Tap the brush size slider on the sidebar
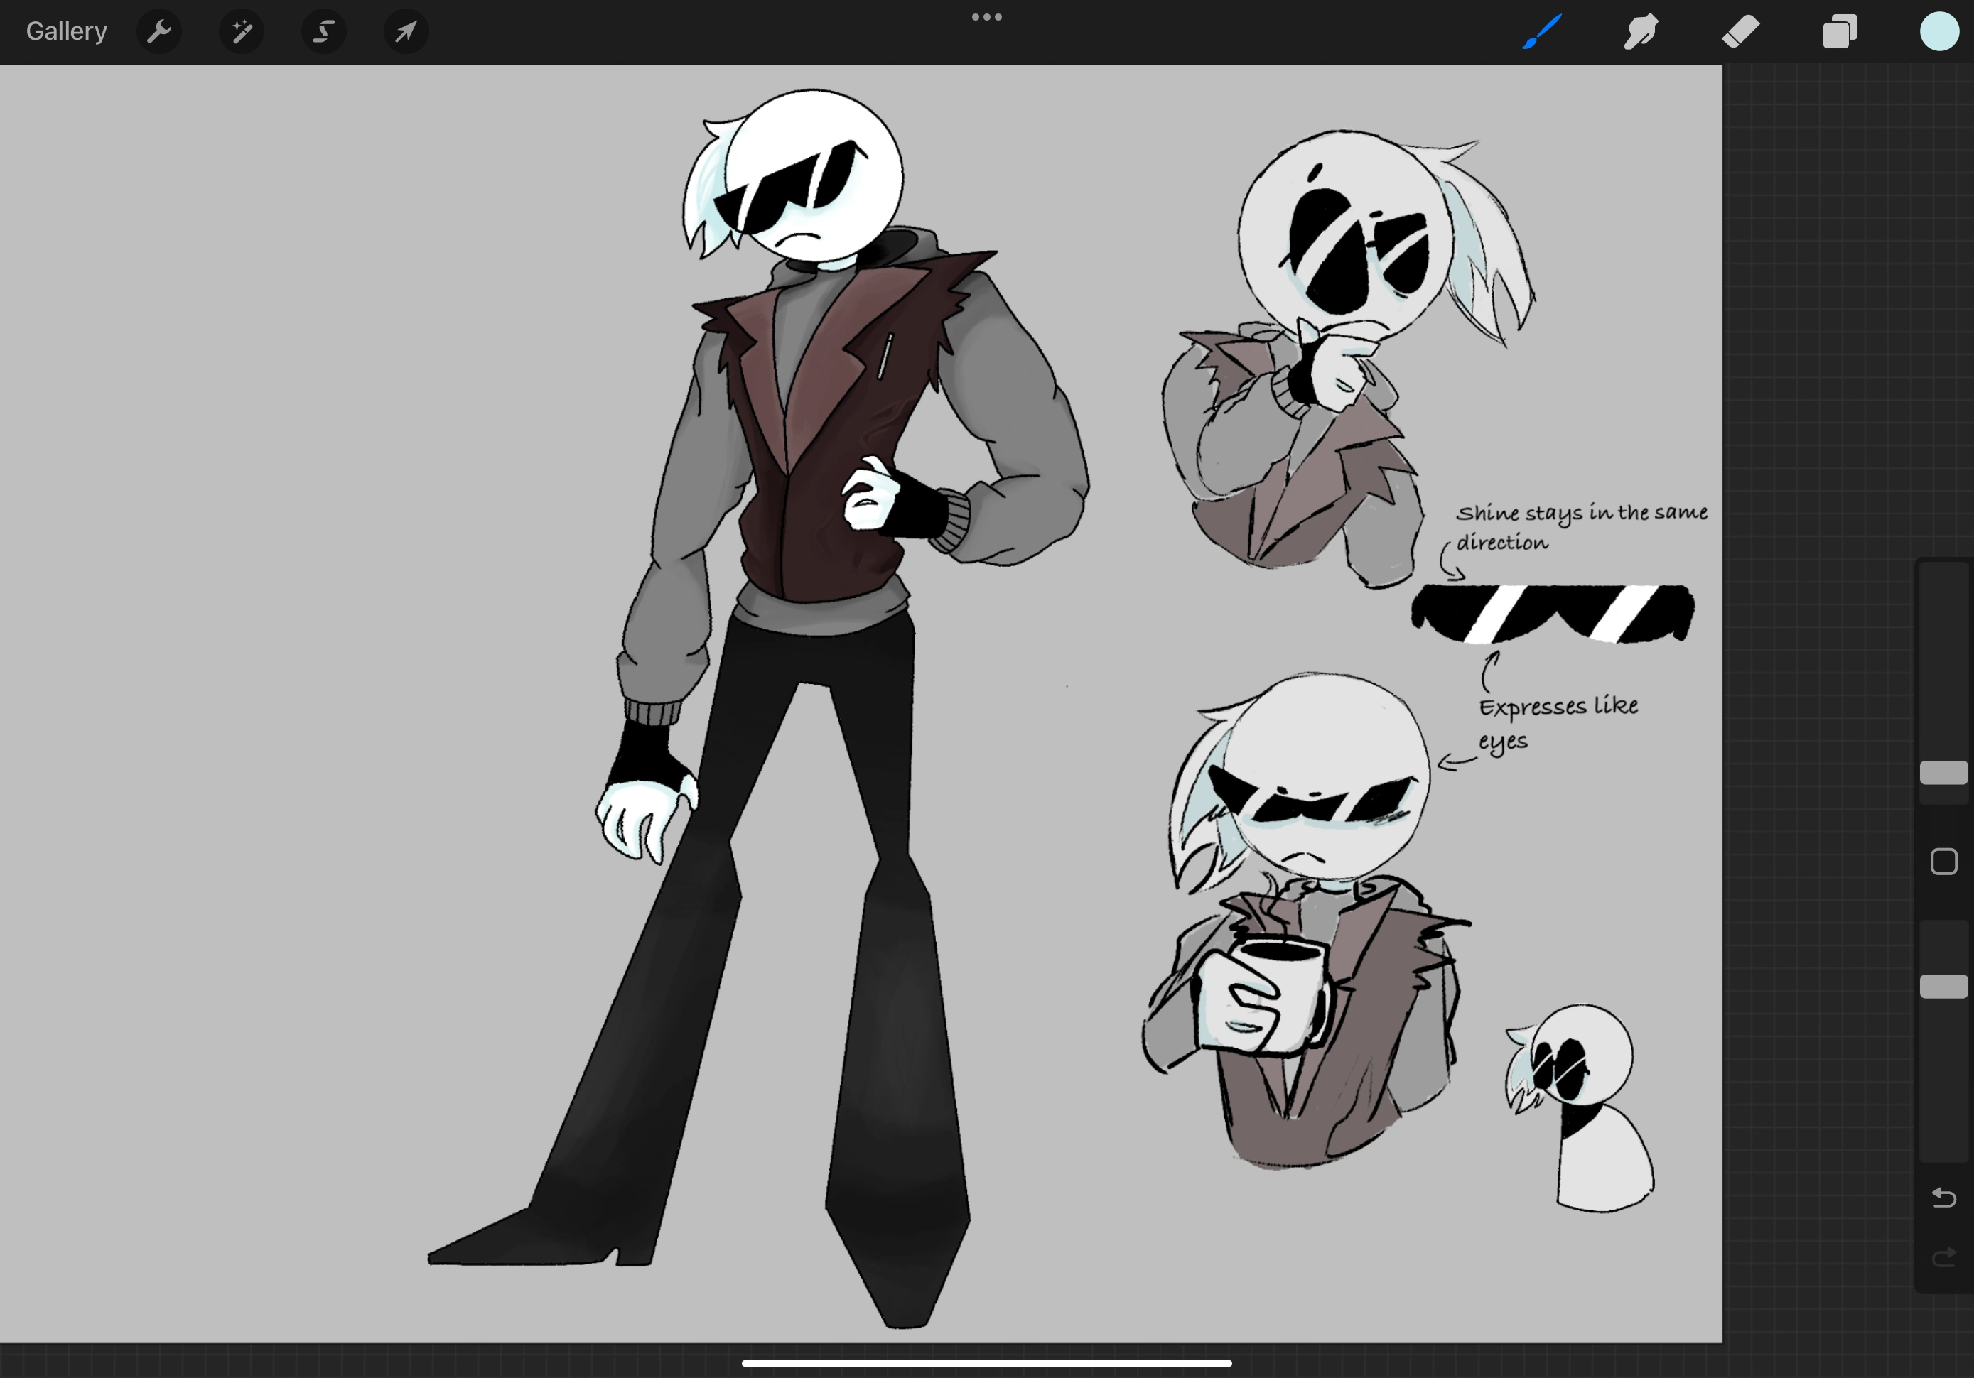The height and width of the screenshot is (1378, 1974). click(x=1943, y=771)
